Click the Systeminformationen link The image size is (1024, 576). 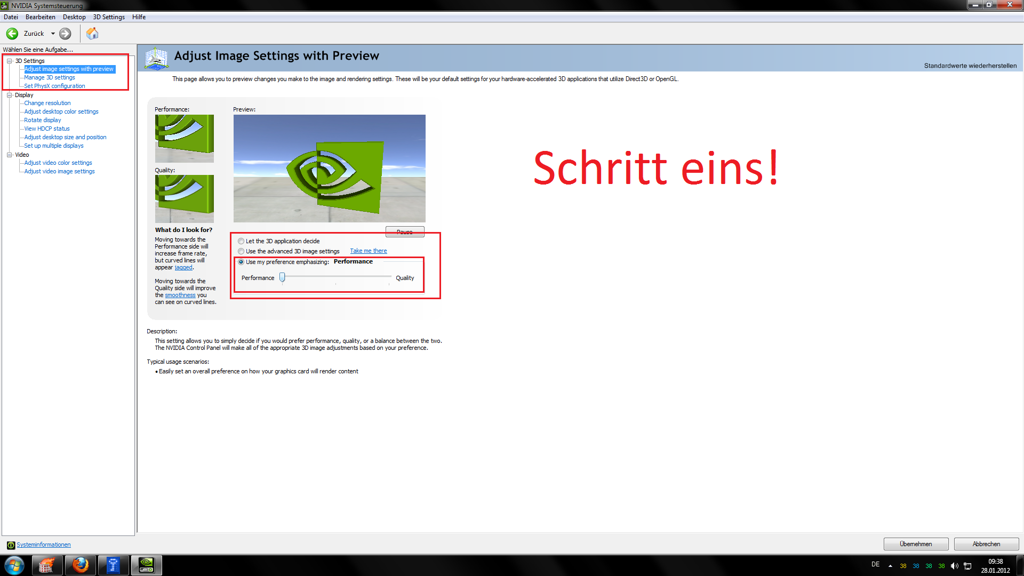(x=44, y=545)
